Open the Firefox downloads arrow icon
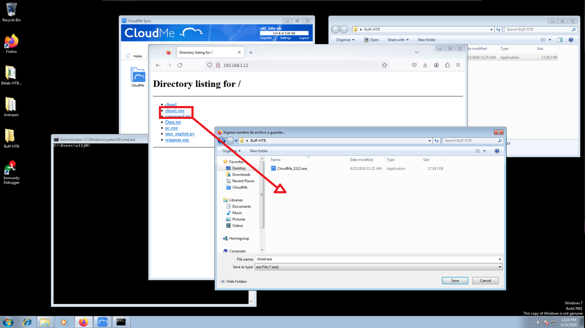 [x=425, y=65]
